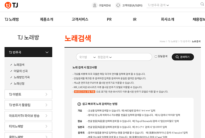Click the TJ logo in the header

(x=11, y=5)
